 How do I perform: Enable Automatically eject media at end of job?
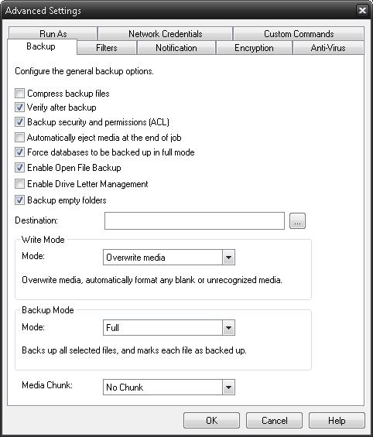point(19,138)
